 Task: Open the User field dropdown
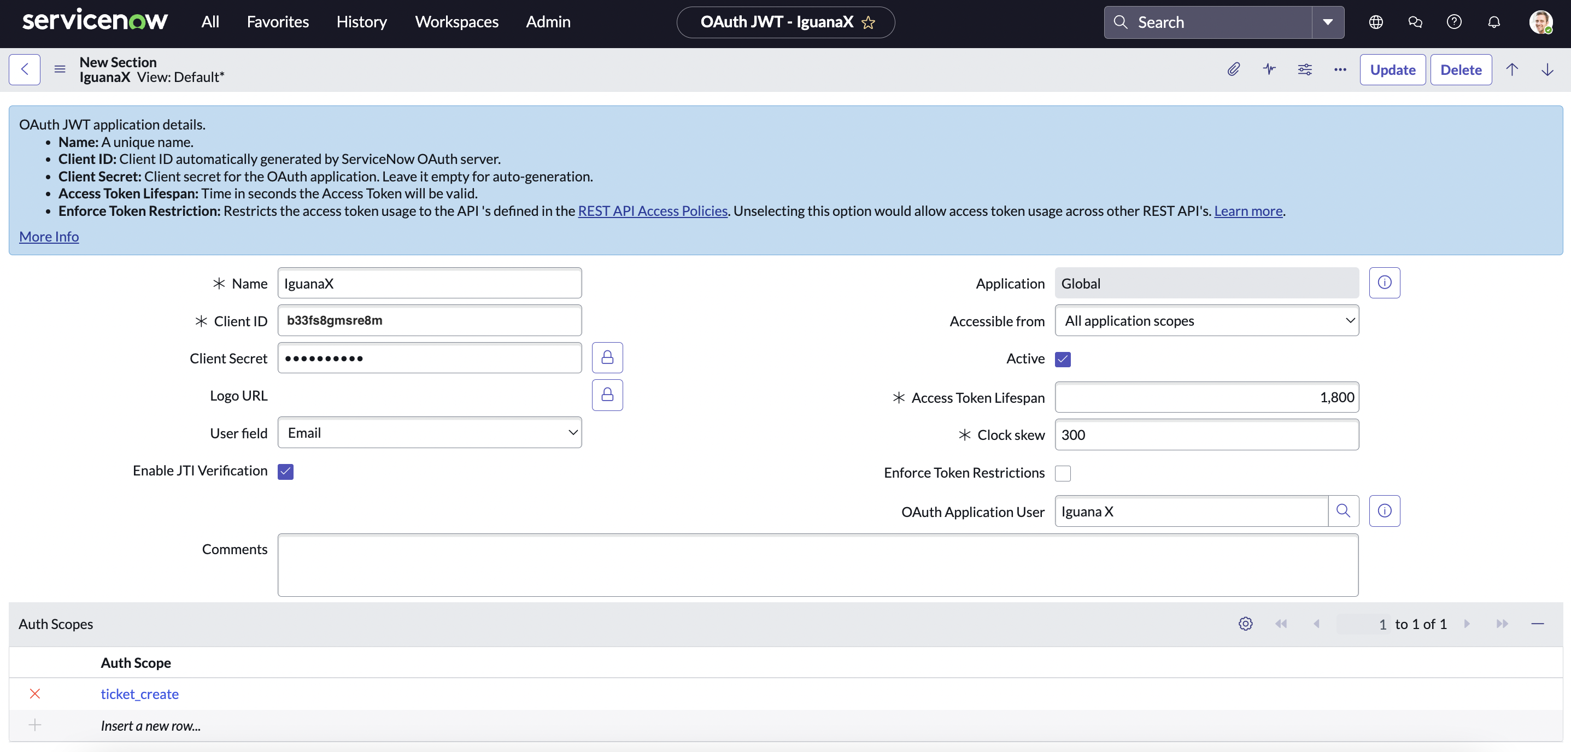429,432
